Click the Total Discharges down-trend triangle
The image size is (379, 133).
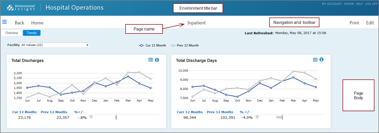(x=91, y=117)
